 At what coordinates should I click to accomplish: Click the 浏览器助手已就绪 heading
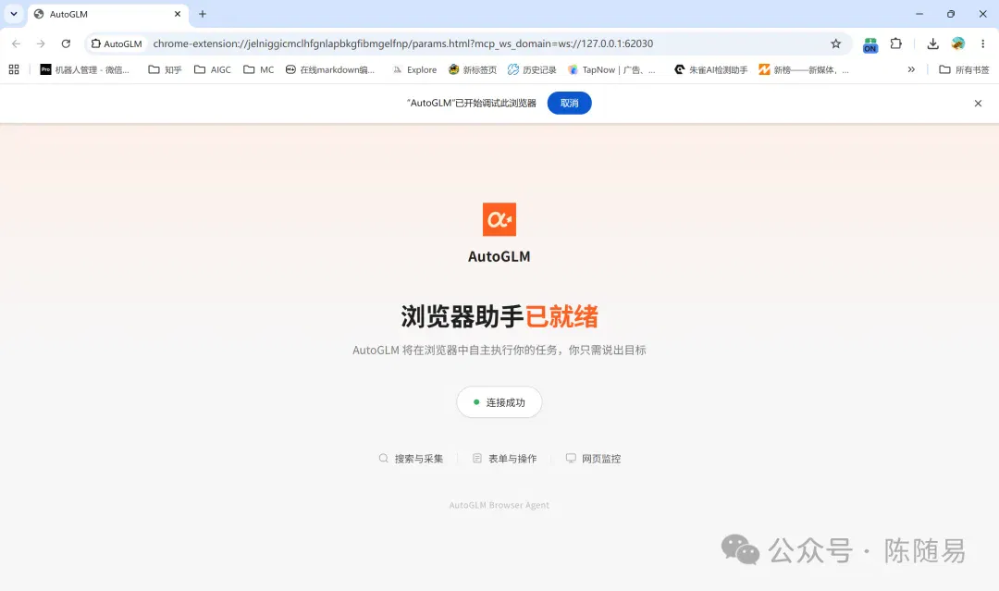(x=499, y=316)
